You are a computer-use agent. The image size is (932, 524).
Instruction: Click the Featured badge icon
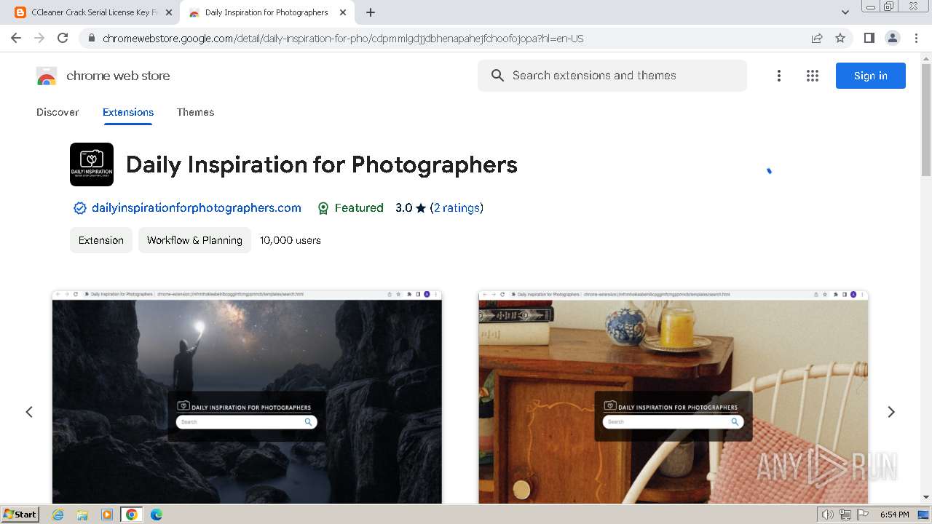[x=323, y=208]
